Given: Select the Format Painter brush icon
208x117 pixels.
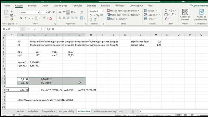Looking at the screenshot, I should click(x=12, y=19).
